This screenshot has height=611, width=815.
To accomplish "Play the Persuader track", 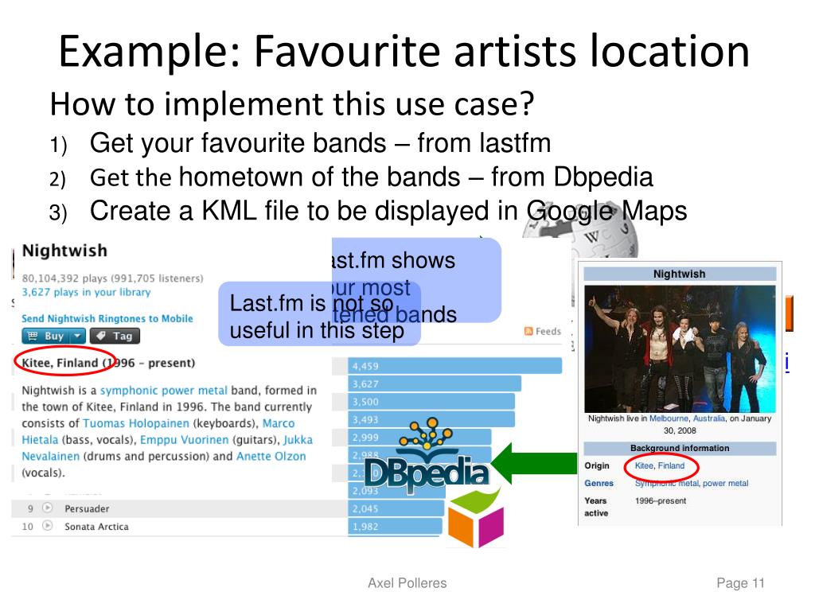I will point(47,508).
